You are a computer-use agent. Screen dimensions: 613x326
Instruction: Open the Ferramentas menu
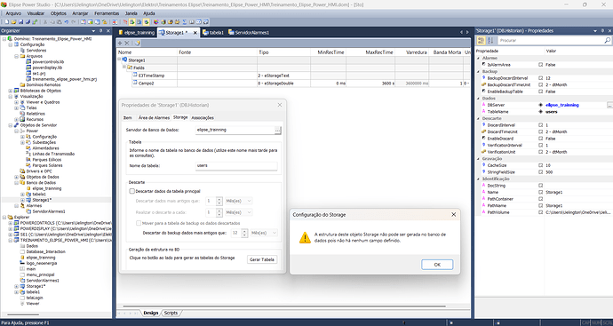[x=107, y=13]
